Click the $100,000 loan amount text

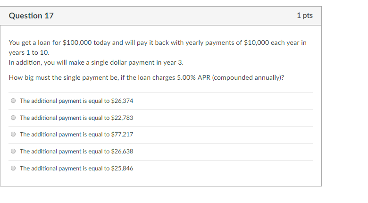[x=77, y=43]
